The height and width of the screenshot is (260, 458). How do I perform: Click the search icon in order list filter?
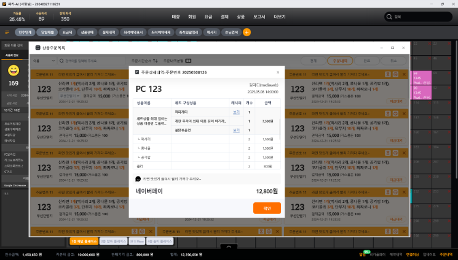[61, 61]
